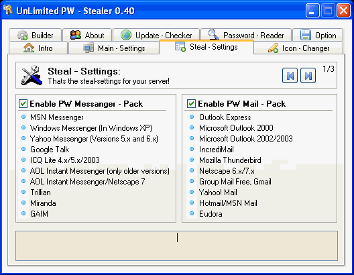The image size is (354, 275).
Task: Click the bullet beside MSN Messenger
Action: (x=23, y=117)
